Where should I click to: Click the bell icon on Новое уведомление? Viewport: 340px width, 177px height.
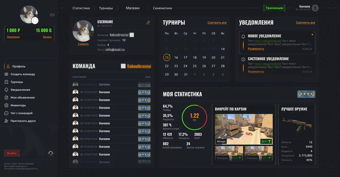[243, 37]
